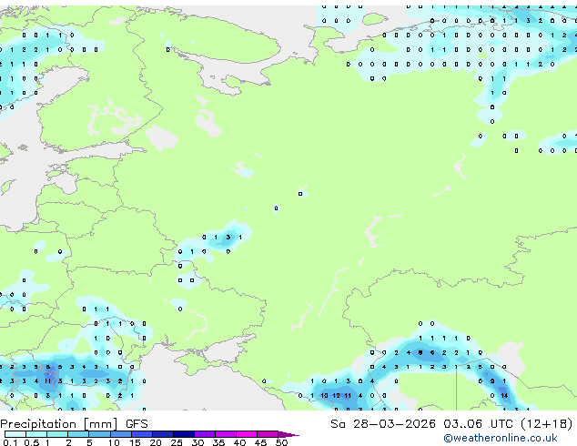Pick the 10–15 mm legend swatch
577x446 pixels.
[121, 434]
